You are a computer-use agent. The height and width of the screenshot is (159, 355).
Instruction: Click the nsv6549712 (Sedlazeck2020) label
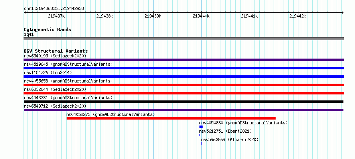[x=55, y=106]
